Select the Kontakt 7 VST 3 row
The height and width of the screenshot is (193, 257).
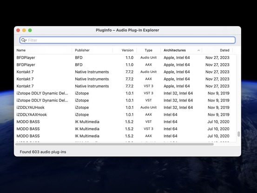pos(125,86)
